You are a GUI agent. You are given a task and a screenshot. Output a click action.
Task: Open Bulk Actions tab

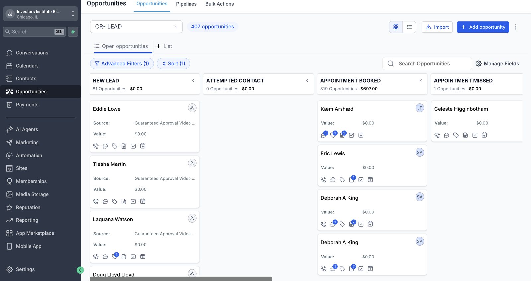coord(219,4)
